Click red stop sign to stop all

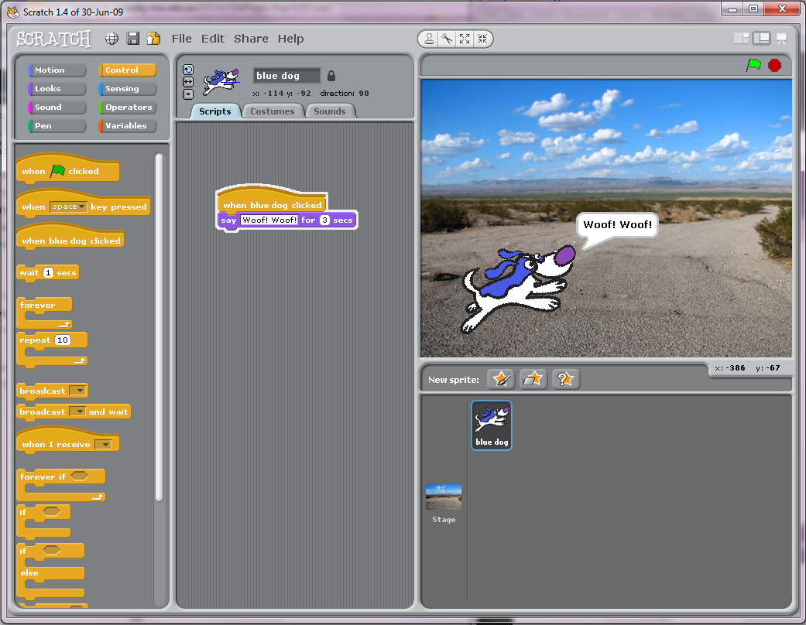775,65
